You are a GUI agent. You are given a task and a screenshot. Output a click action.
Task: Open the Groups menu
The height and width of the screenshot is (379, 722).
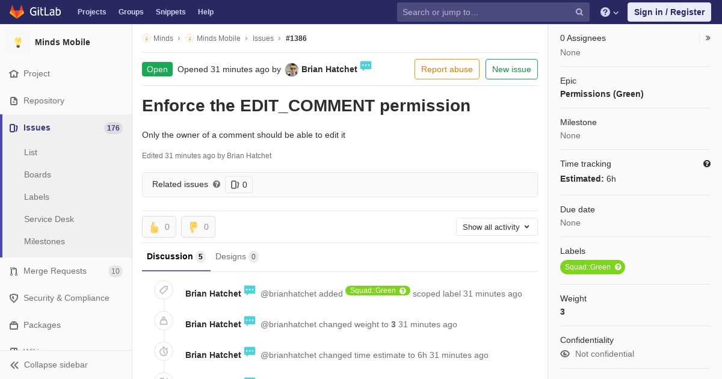point(131,12)
